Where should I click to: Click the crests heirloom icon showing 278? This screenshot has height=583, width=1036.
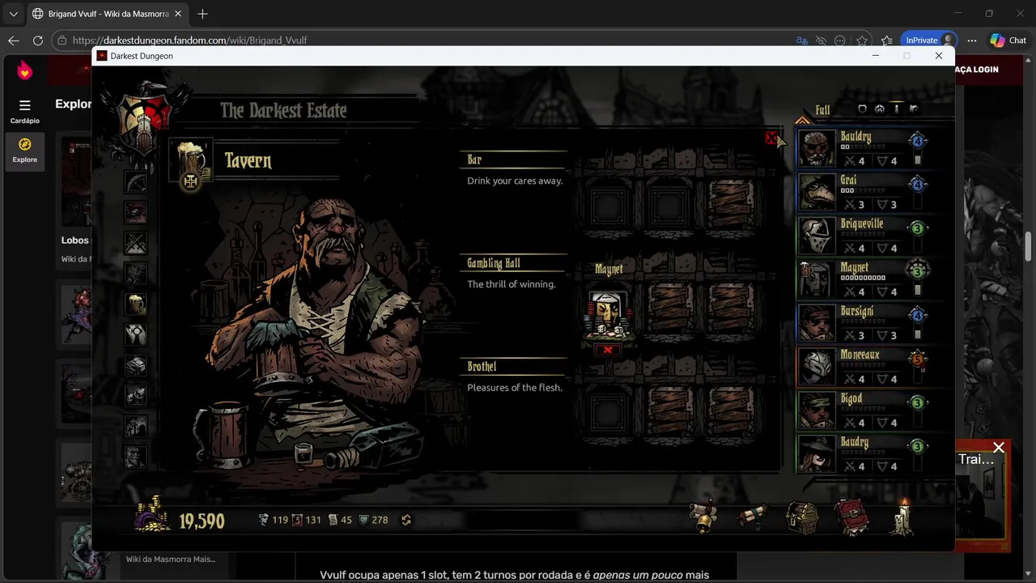(x=363, y=520)
